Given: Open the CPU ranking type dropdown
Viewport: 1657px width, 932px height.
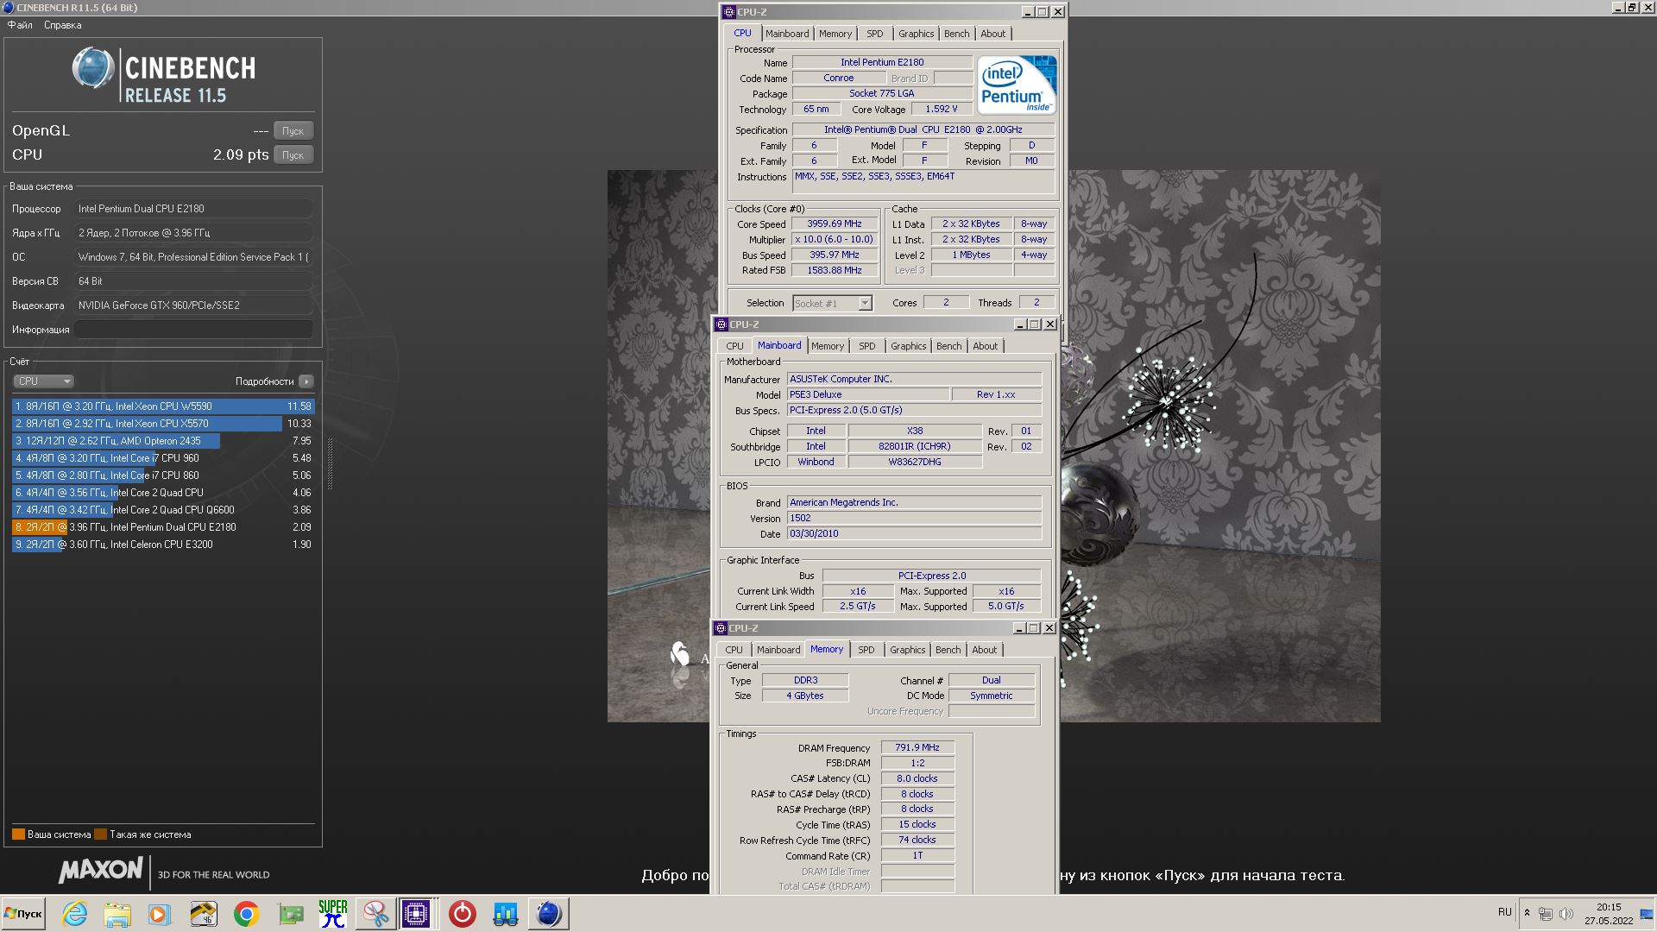Looking at the screenshot, I should pos(43,381).
